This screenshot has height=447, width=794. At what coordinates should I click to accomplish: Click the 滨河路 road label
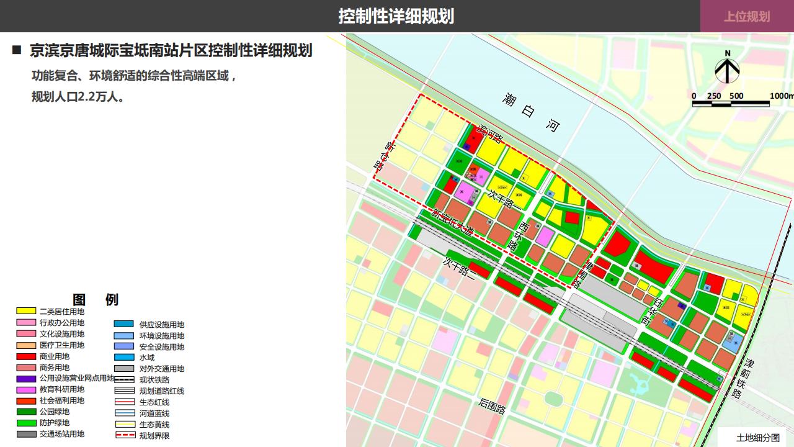click(491, 133)
